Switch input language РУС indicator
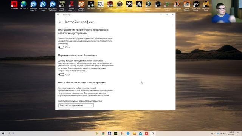Image resolution: width=242 pixels, height=136 pixels. [x=225, y=133]
